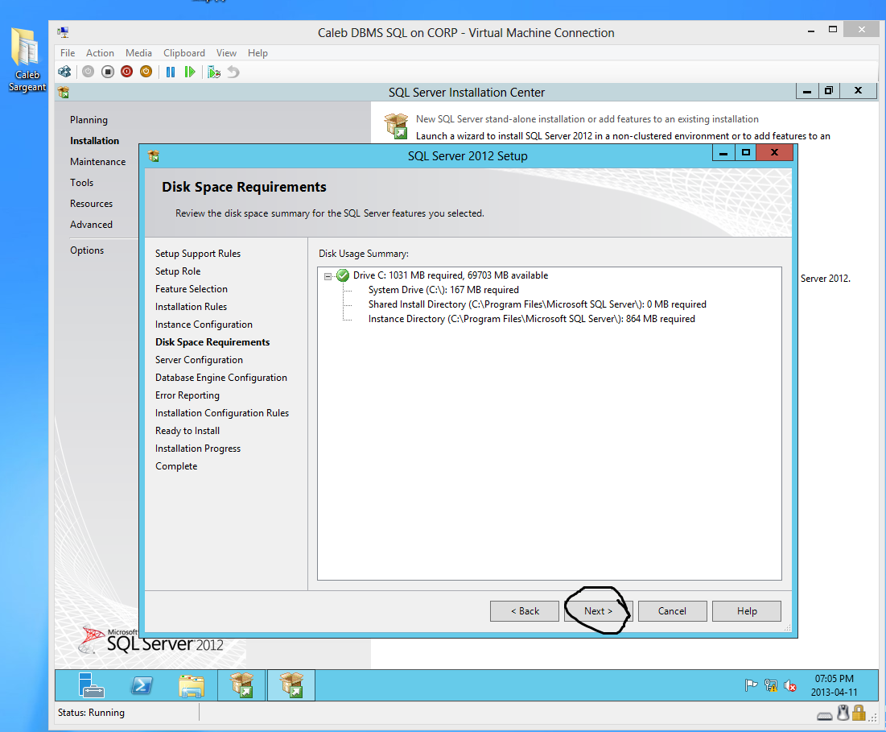Image resolution: width=886 pixels, height=732 pixels.
Task: Click the keyboard icon in the status bar
Action: pyautogui.click(x=824, y=716)
